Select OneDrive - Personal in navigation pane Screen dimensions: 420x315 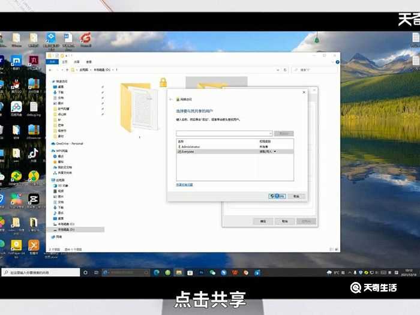70,143
